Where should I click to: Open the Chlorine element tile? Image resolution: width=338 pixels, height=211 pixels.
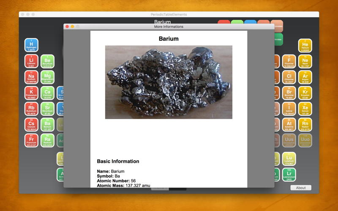tap(289, 77)
